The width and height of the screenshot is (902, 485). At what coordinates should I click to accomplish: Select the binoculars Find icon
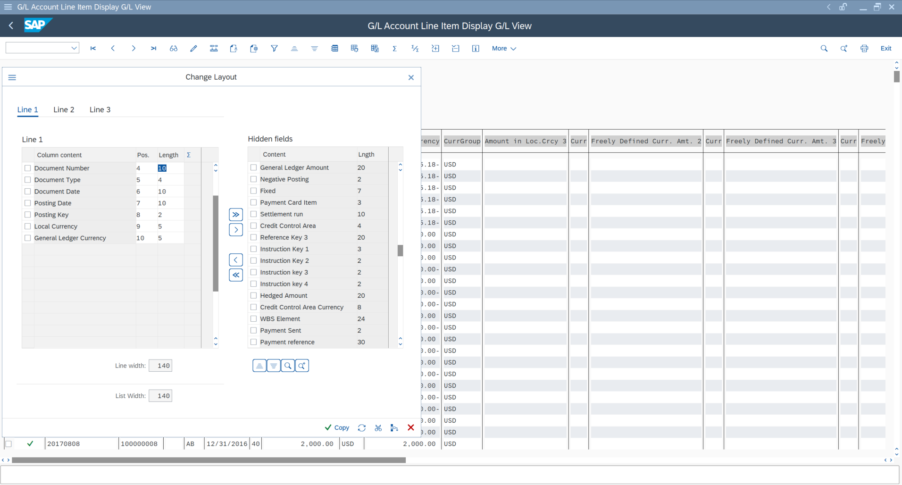173,48
